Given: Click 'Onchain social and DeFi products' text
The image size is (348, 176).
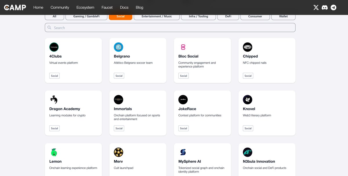Looking at the screenshot, I should click(x=264, y=168).
